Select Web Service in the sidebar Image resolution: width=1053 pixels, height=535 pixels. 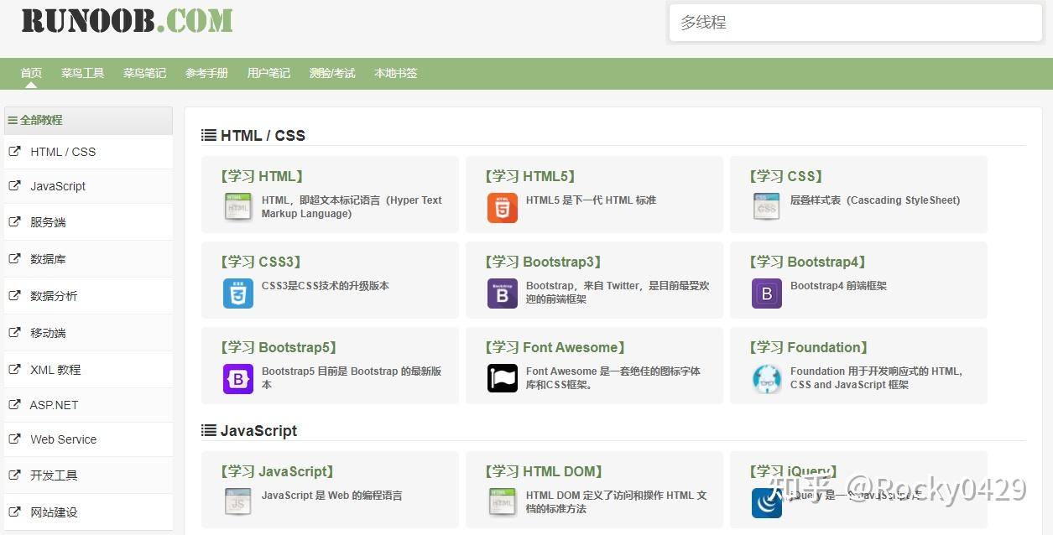[63, 439]
